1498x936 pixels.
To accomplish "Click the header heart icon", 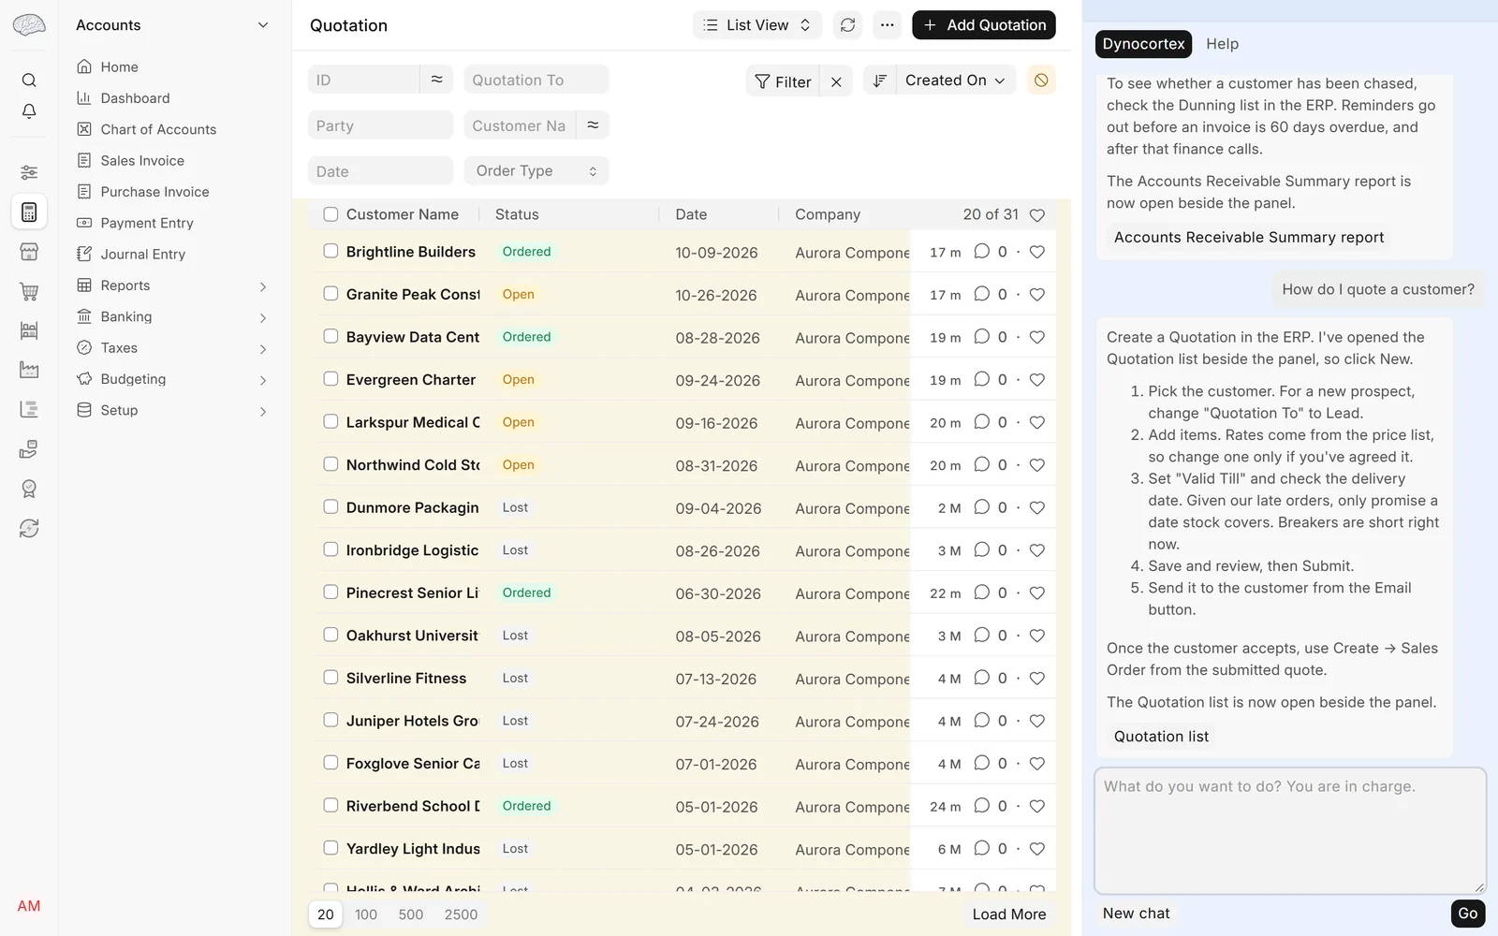I will [x=1036, y=215].
